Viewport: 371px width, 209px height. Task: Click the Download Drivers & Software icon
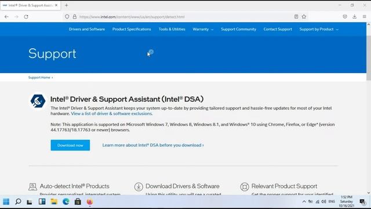point(139,187)
